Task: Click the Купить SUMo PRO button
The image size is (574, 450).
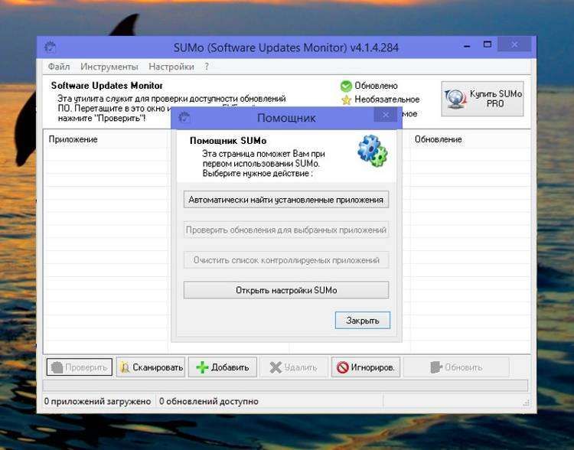Action: click(482, 99)
